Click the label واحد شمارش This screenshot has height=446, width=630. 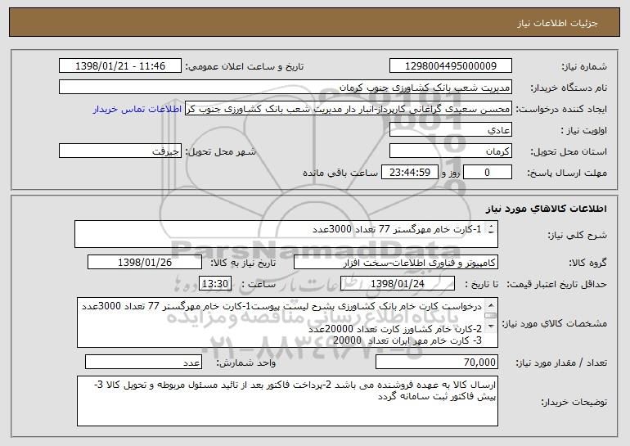point(246,363)
